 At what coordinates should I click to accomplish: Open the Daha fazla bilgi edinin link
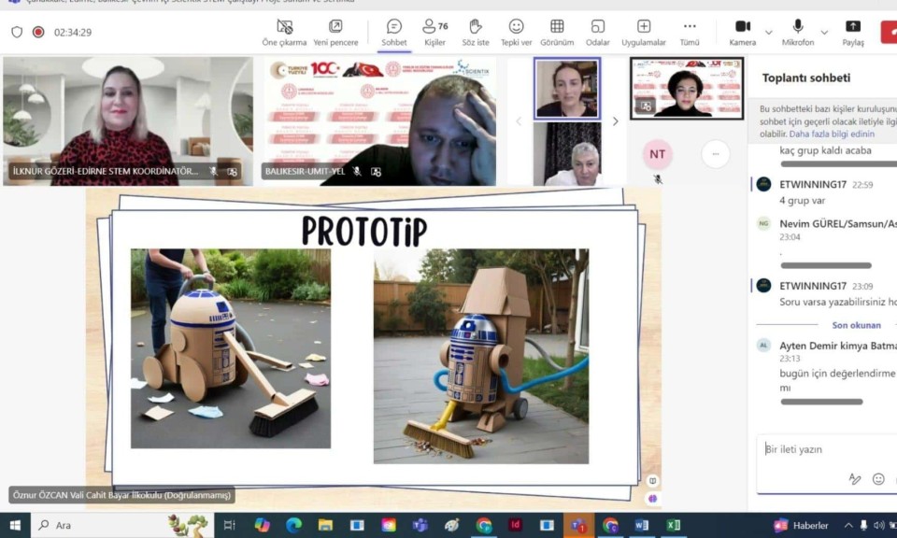(x=832, y=134)
